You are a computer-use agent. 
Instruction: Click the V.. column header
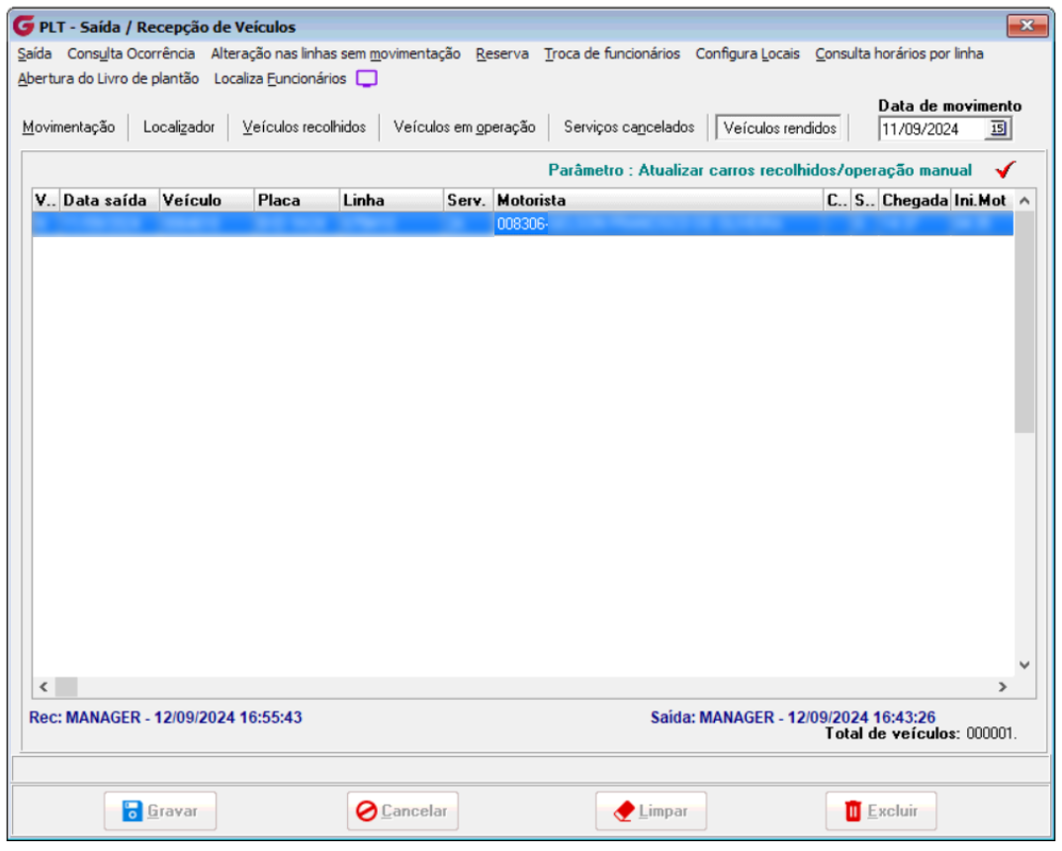click(46, 201)
